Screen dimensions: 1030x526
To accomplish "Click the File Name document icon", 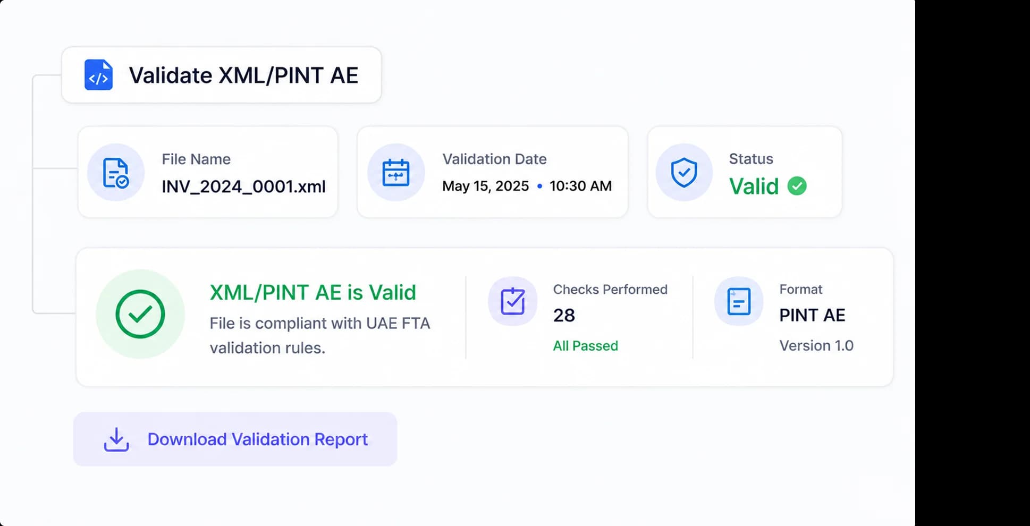I will click(x=115, y=173).
